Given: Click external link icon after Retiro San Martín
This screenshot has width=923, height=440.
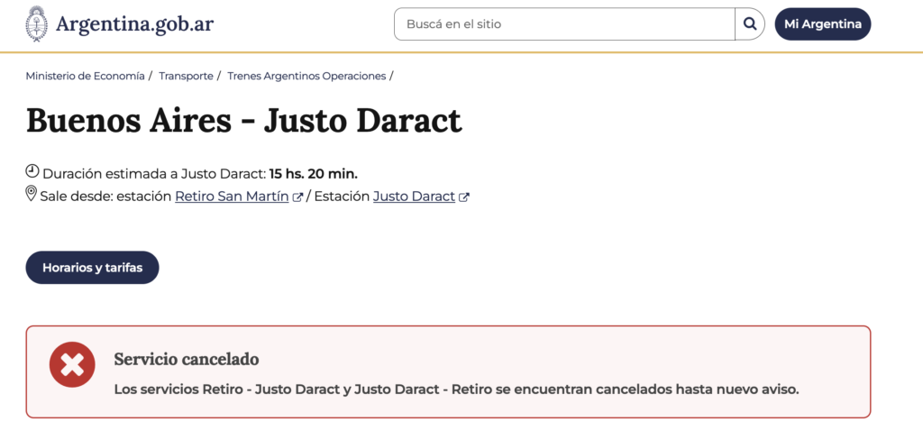Looking at the screenshot, I should click(x=297, y=197).
